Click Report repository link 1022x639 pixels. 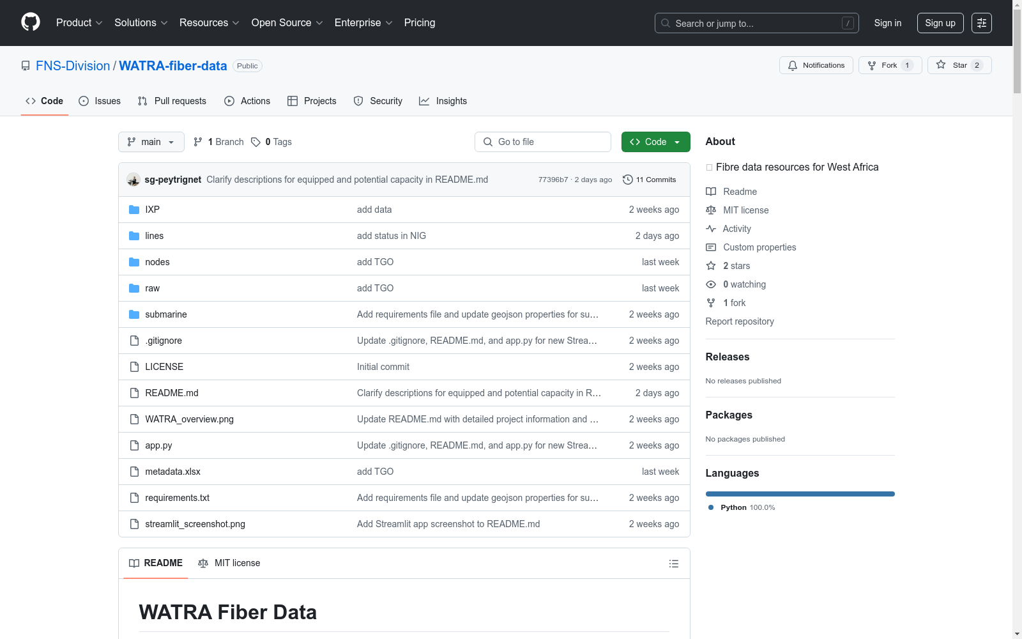[740, 321]
